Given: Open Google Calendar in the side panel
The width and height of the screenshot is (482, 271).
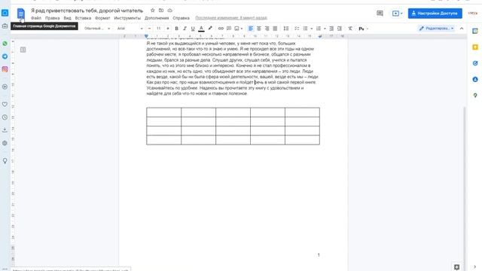Looking at the screenshot, I should (475, 31).
